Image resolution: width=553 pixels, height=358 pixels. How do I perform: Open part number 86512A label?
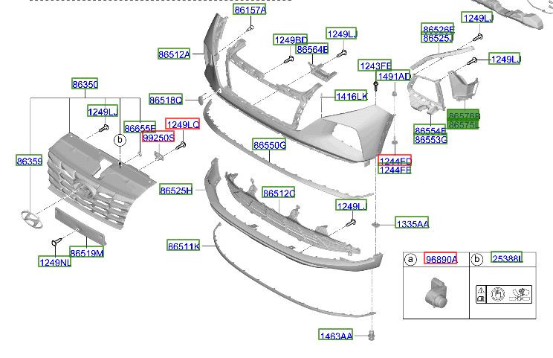174,54
